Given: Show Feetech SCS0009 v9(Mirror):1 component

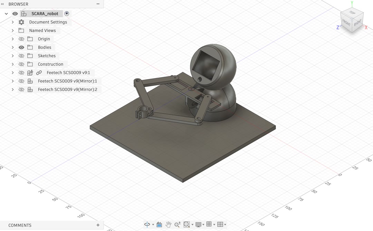Looking at the screenshot, I should pyautogui.click(x=21, y=81).
